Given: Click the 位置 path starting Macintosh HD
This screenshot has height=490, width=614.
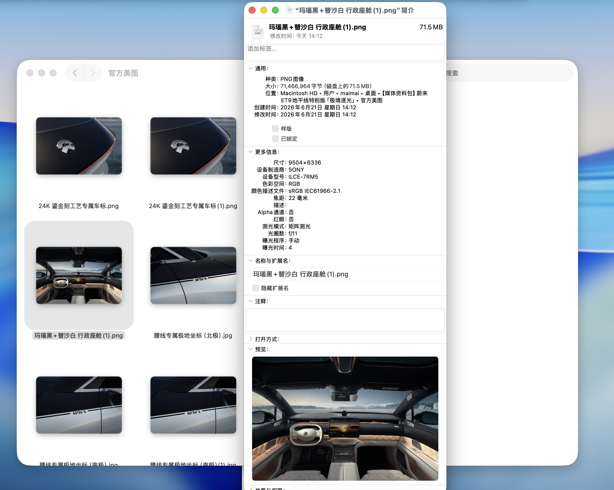Looking at the screenshot, I should 354,96.
